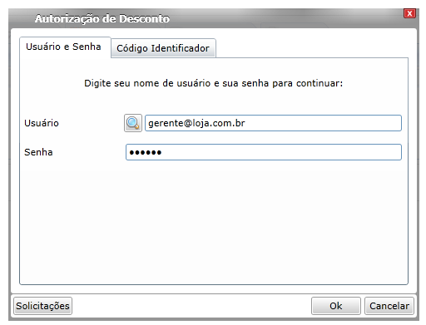Viewport: 426px width, 325px height.
Task: Click the Autorização de Desconto title bar
Action: [206, 18]
